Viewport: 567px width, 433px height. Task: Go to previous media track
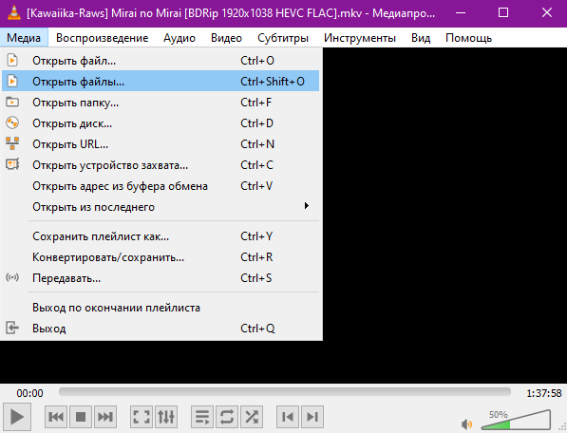coord(56,417)
